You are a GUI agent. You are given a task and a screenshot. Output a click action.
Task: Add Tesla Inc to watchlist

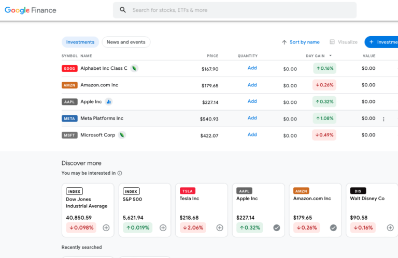click(x=220, y=227)
